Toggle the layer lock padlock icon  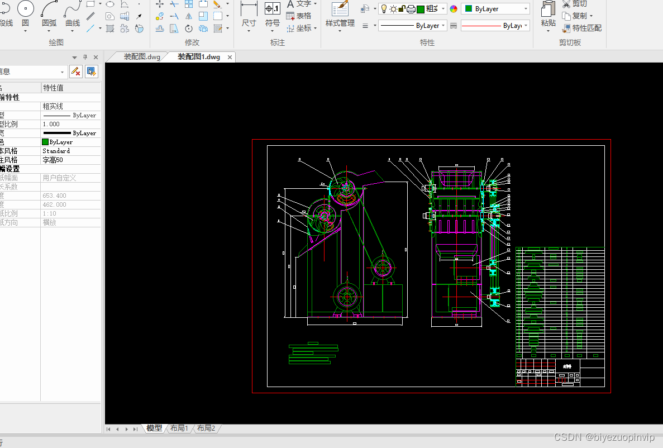pos(402,9)
